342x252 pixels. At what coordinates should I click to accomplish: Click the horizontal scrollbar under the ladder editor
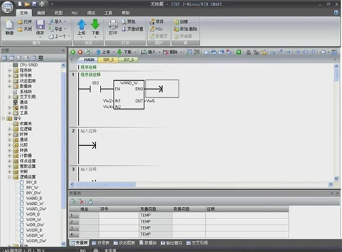201,184
